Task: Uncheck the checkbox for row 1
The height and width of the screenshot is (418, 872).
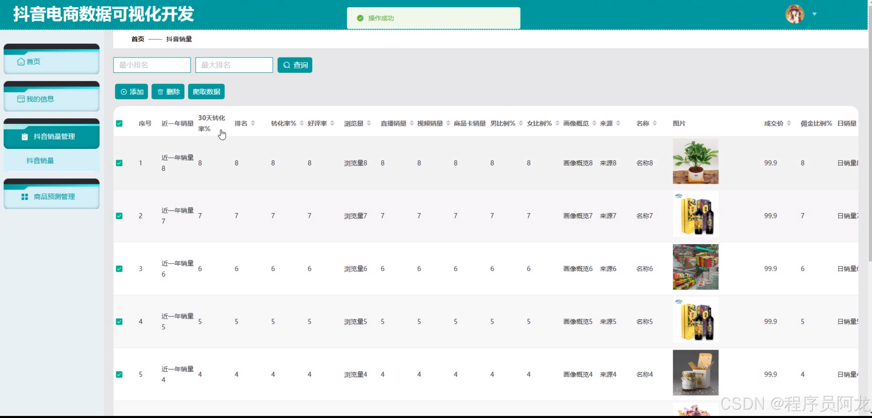Action: 119,163
